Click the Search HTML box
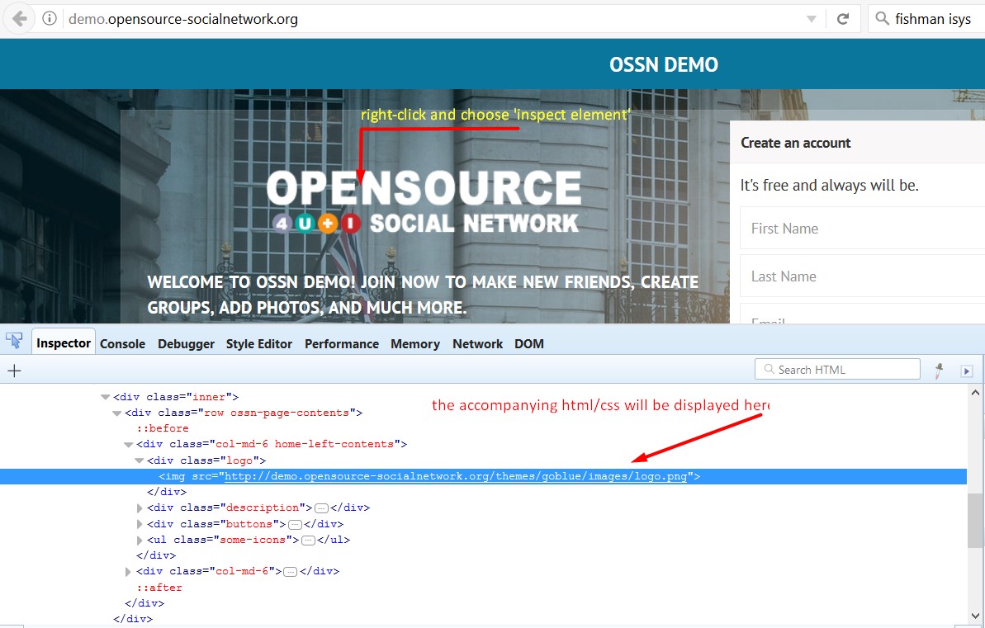The width and height of the screenshot is (985, 628). pyautogui.click(x=837, y=369)
